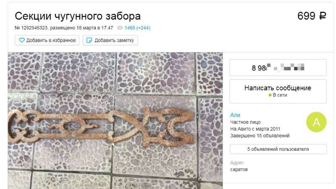The image size is (336, 189).
Task: Open seller's green avatar circle with A
Action: click(316, 122)
